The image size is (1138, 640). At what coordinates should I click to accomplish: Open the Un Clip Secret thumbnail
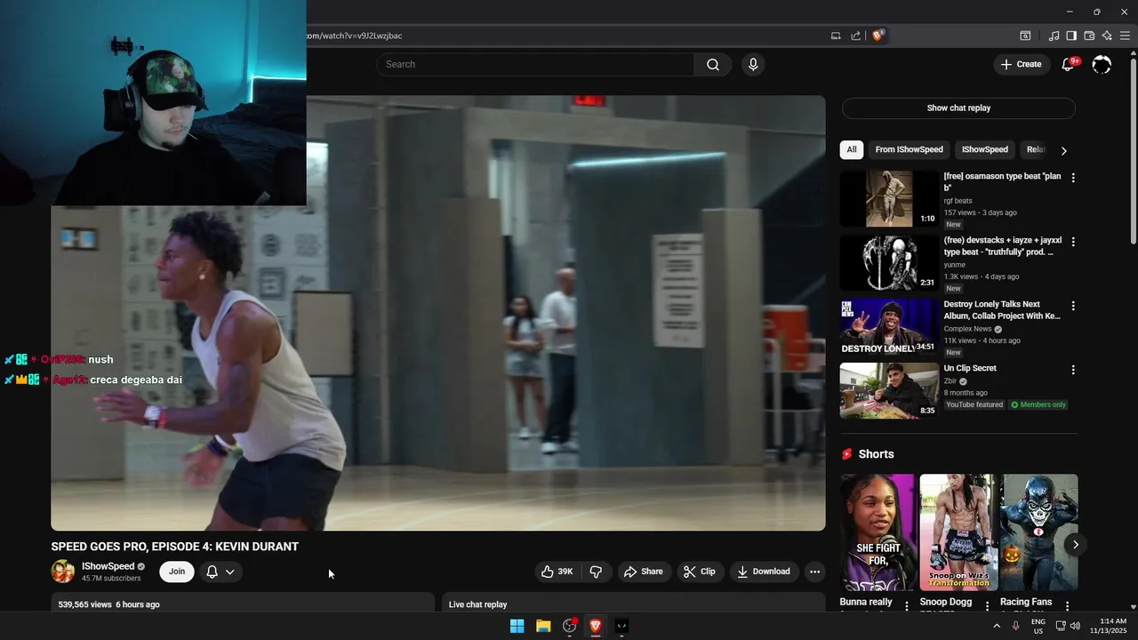[x=889, y=391]
